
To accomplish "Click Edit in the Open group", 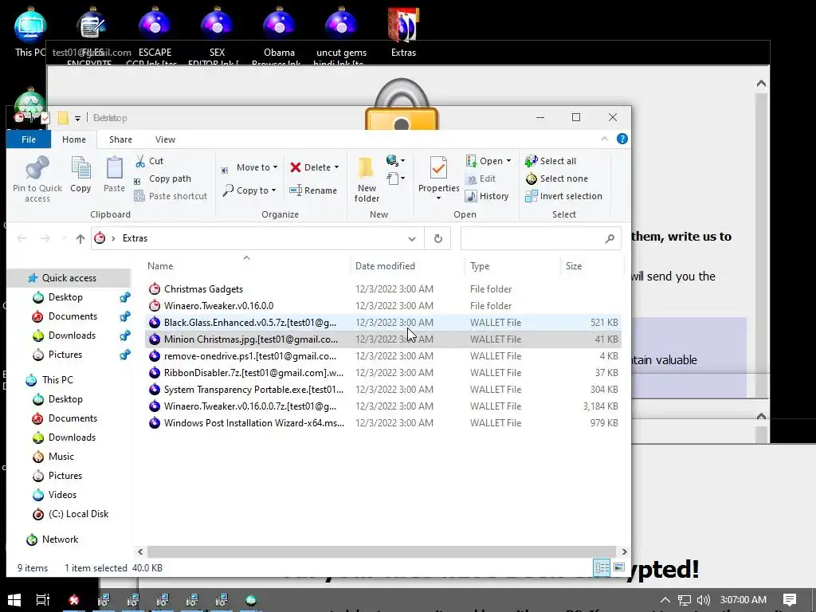I will pyautogui.click(x=481, y=178).
